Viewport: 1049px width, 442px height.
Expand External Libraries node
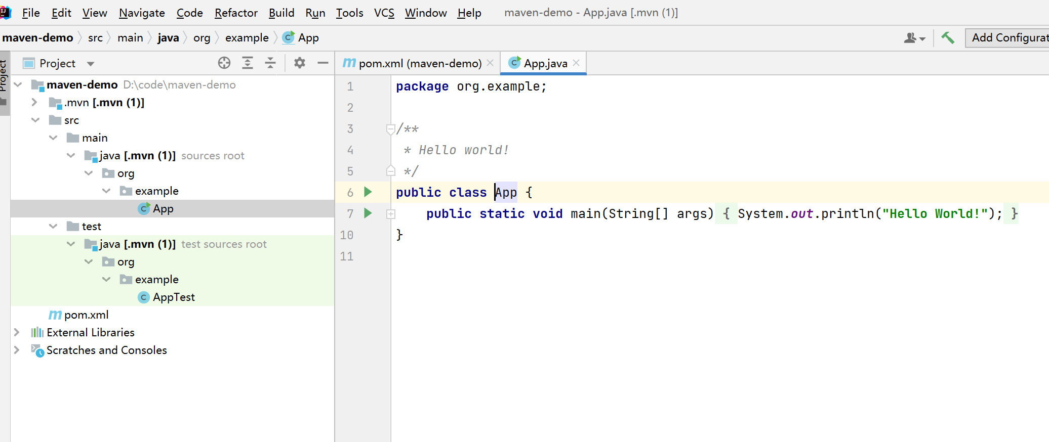17,332
